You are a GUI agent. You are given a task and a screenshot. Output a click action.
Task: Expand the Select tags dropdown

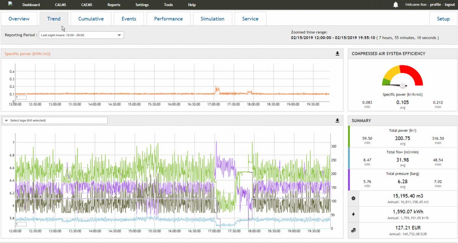(x=55, y=120)
